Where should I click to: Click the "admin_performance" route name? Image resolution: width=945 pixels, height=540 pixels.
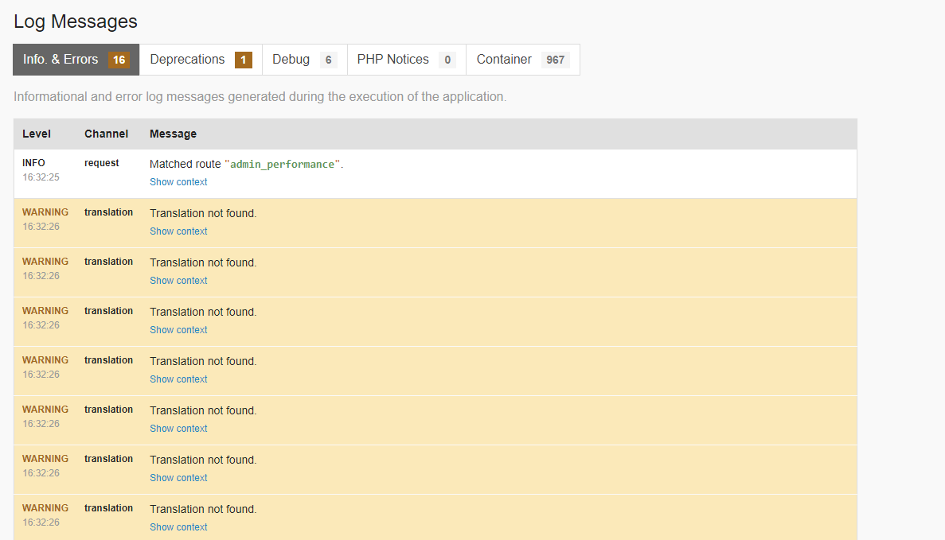(x=282, y=165)
